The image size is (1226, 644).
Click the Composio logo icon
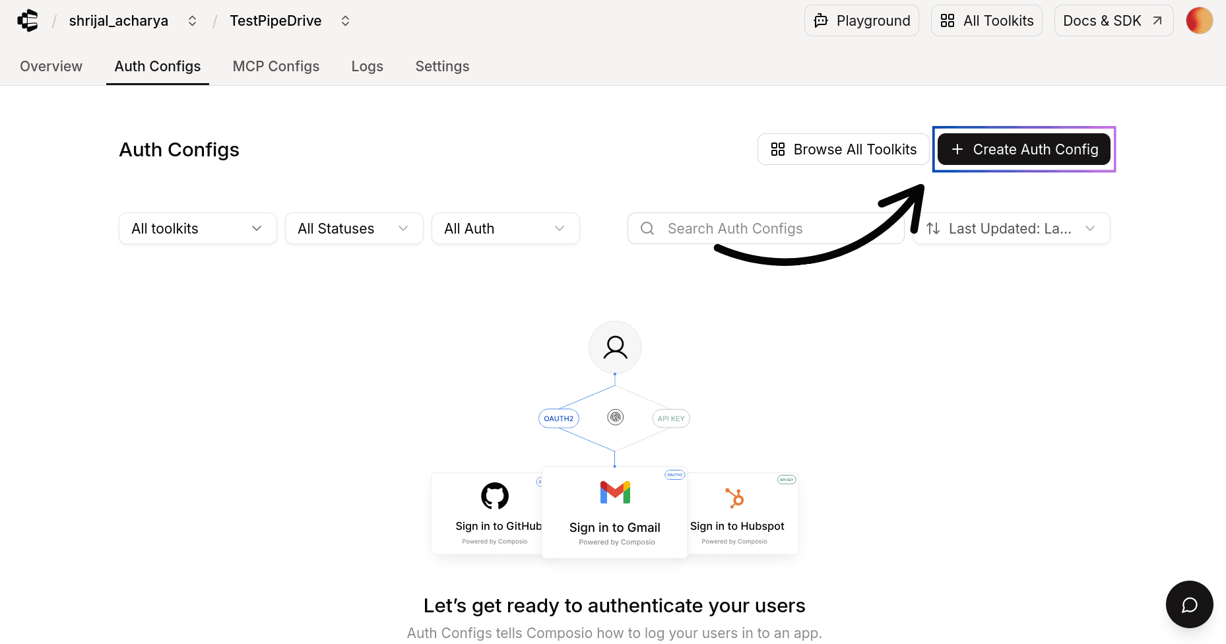click(28, 20)
